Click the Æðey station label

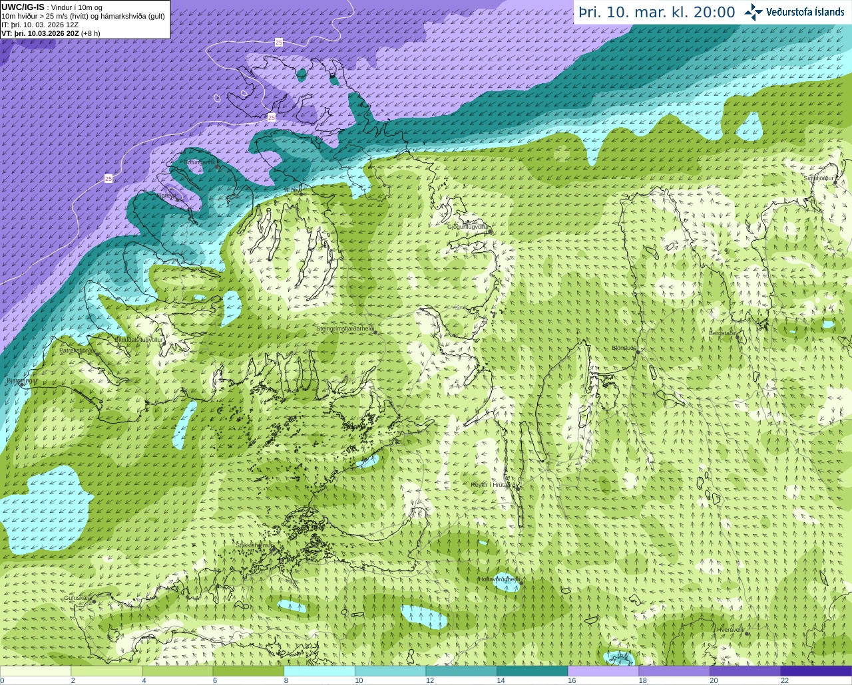[x=293, y=190]
